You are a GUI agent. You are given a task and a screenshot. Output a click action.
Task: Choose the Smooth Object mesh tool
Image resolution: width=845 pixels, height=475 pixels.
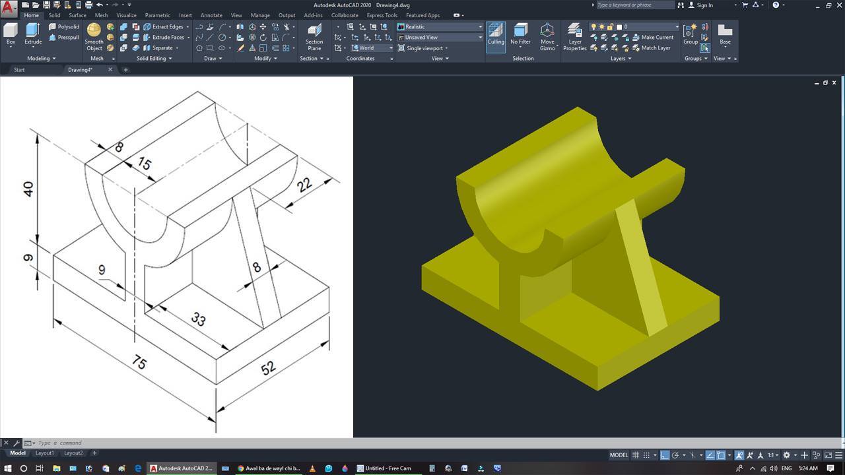(94, 37)
